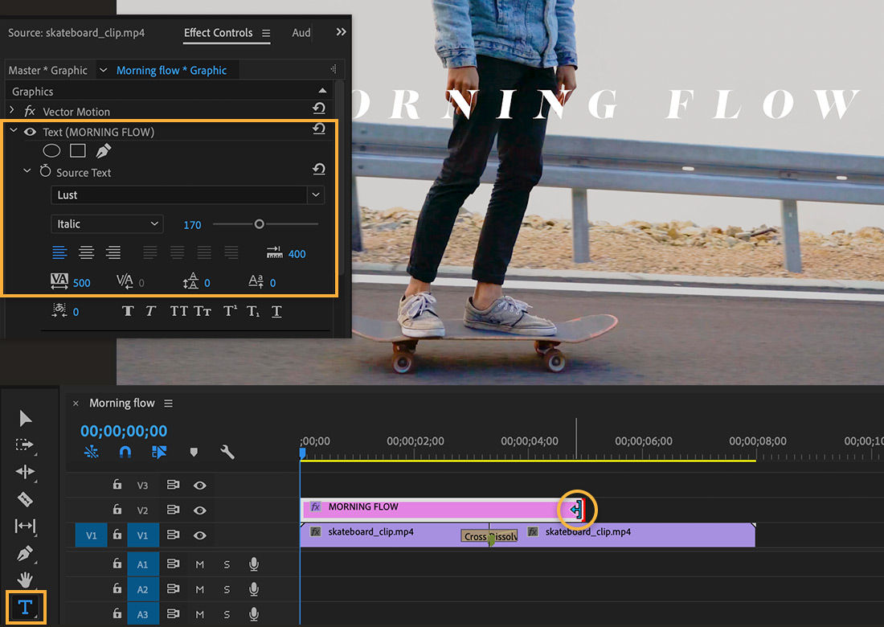
Task: Select the Master * Graphic tab
Action: point(49,70)
